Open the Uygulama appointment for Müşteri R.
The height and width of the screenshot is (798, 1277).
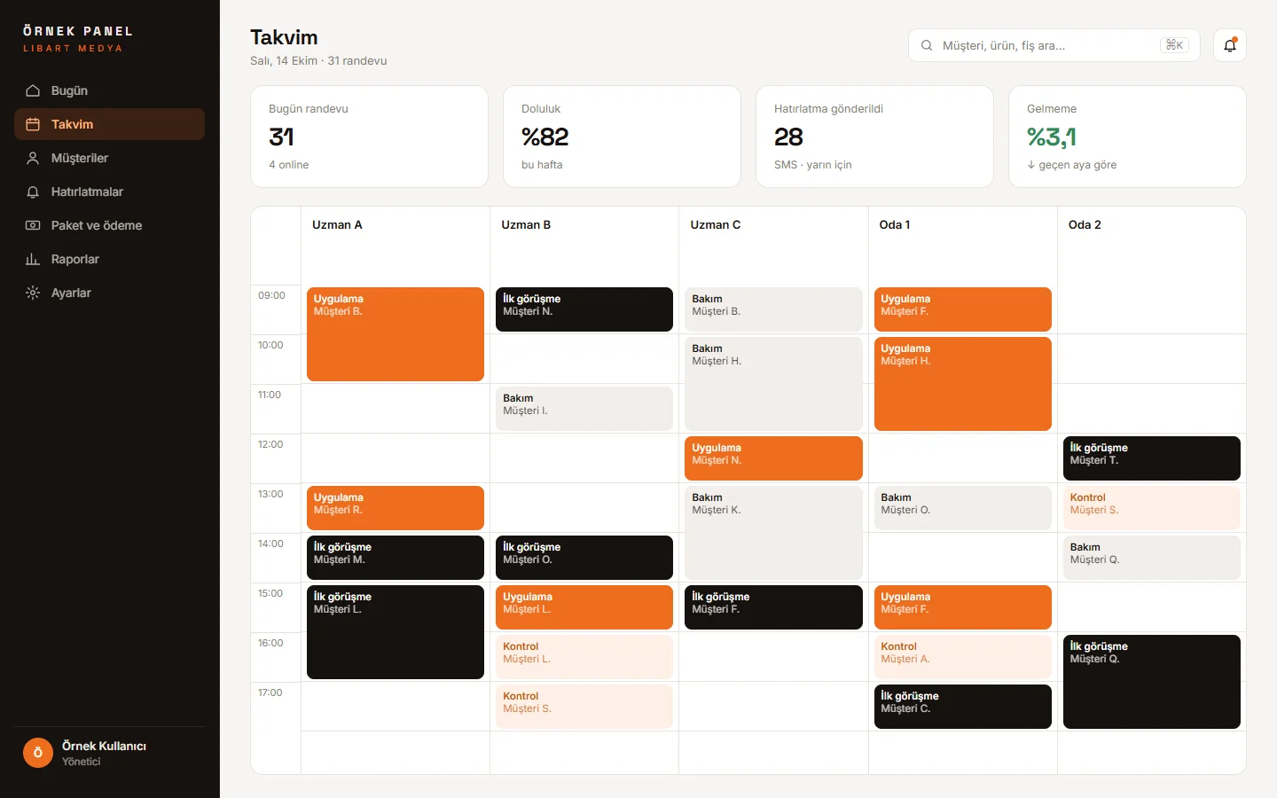point(396,508)
